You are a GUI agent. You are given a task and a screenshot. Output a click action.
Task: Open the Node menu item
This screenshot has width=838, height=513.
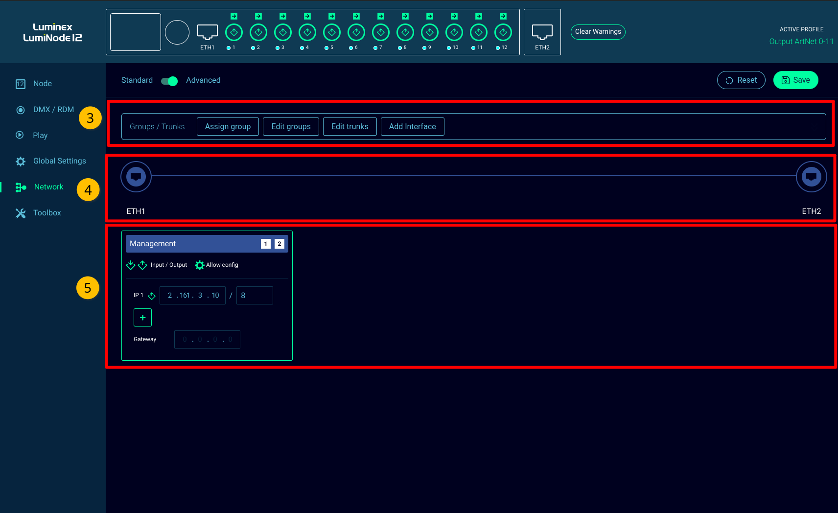point(42,84)
